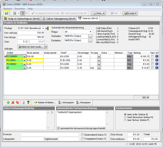Open the %-type dropdown in row FC1500W

click(x=99, y=64)
